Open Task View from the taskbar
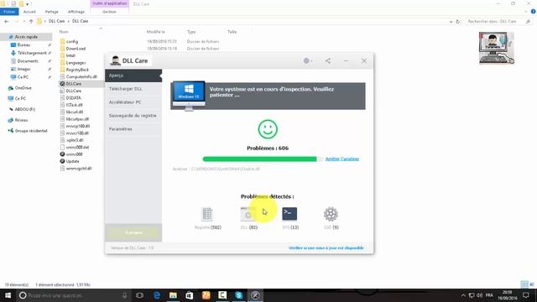This screenshot has width=537, height=302. tap(139, 295)
